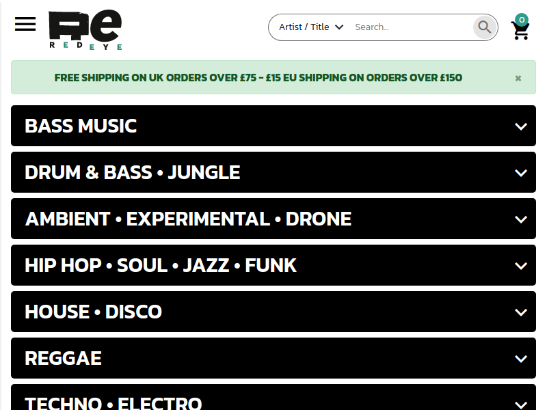The width and height of the screenshot is (547, 410).
Task: Expand the Bass Music section chevron
Action: click(x=521, y=126)
